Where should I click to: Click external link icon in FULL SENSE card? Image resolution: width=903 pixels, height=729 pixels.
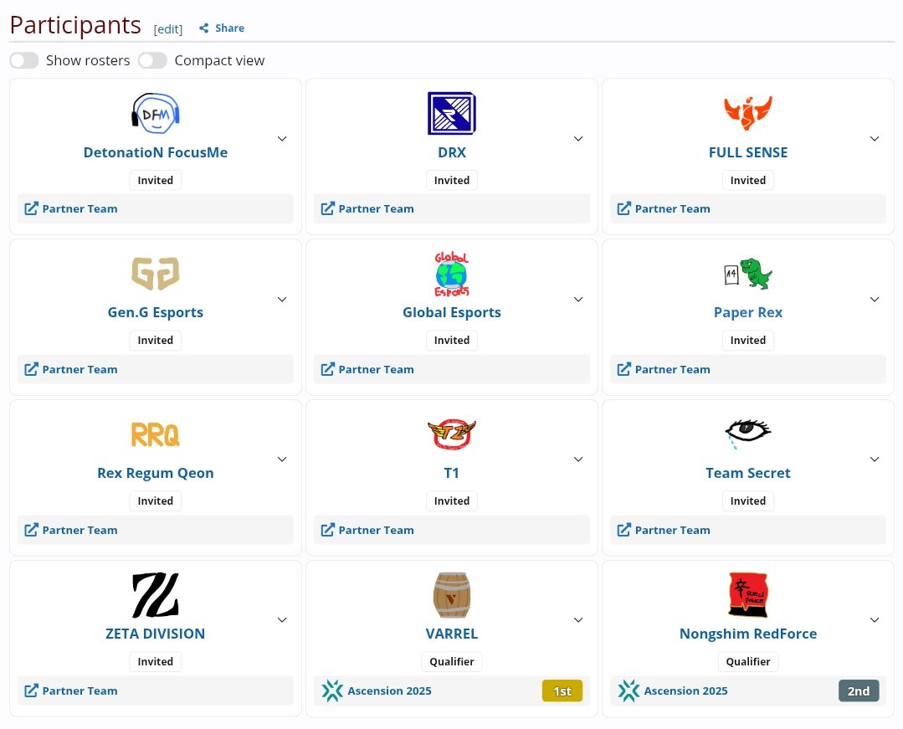pyautogui.click(x=623, y=208)
